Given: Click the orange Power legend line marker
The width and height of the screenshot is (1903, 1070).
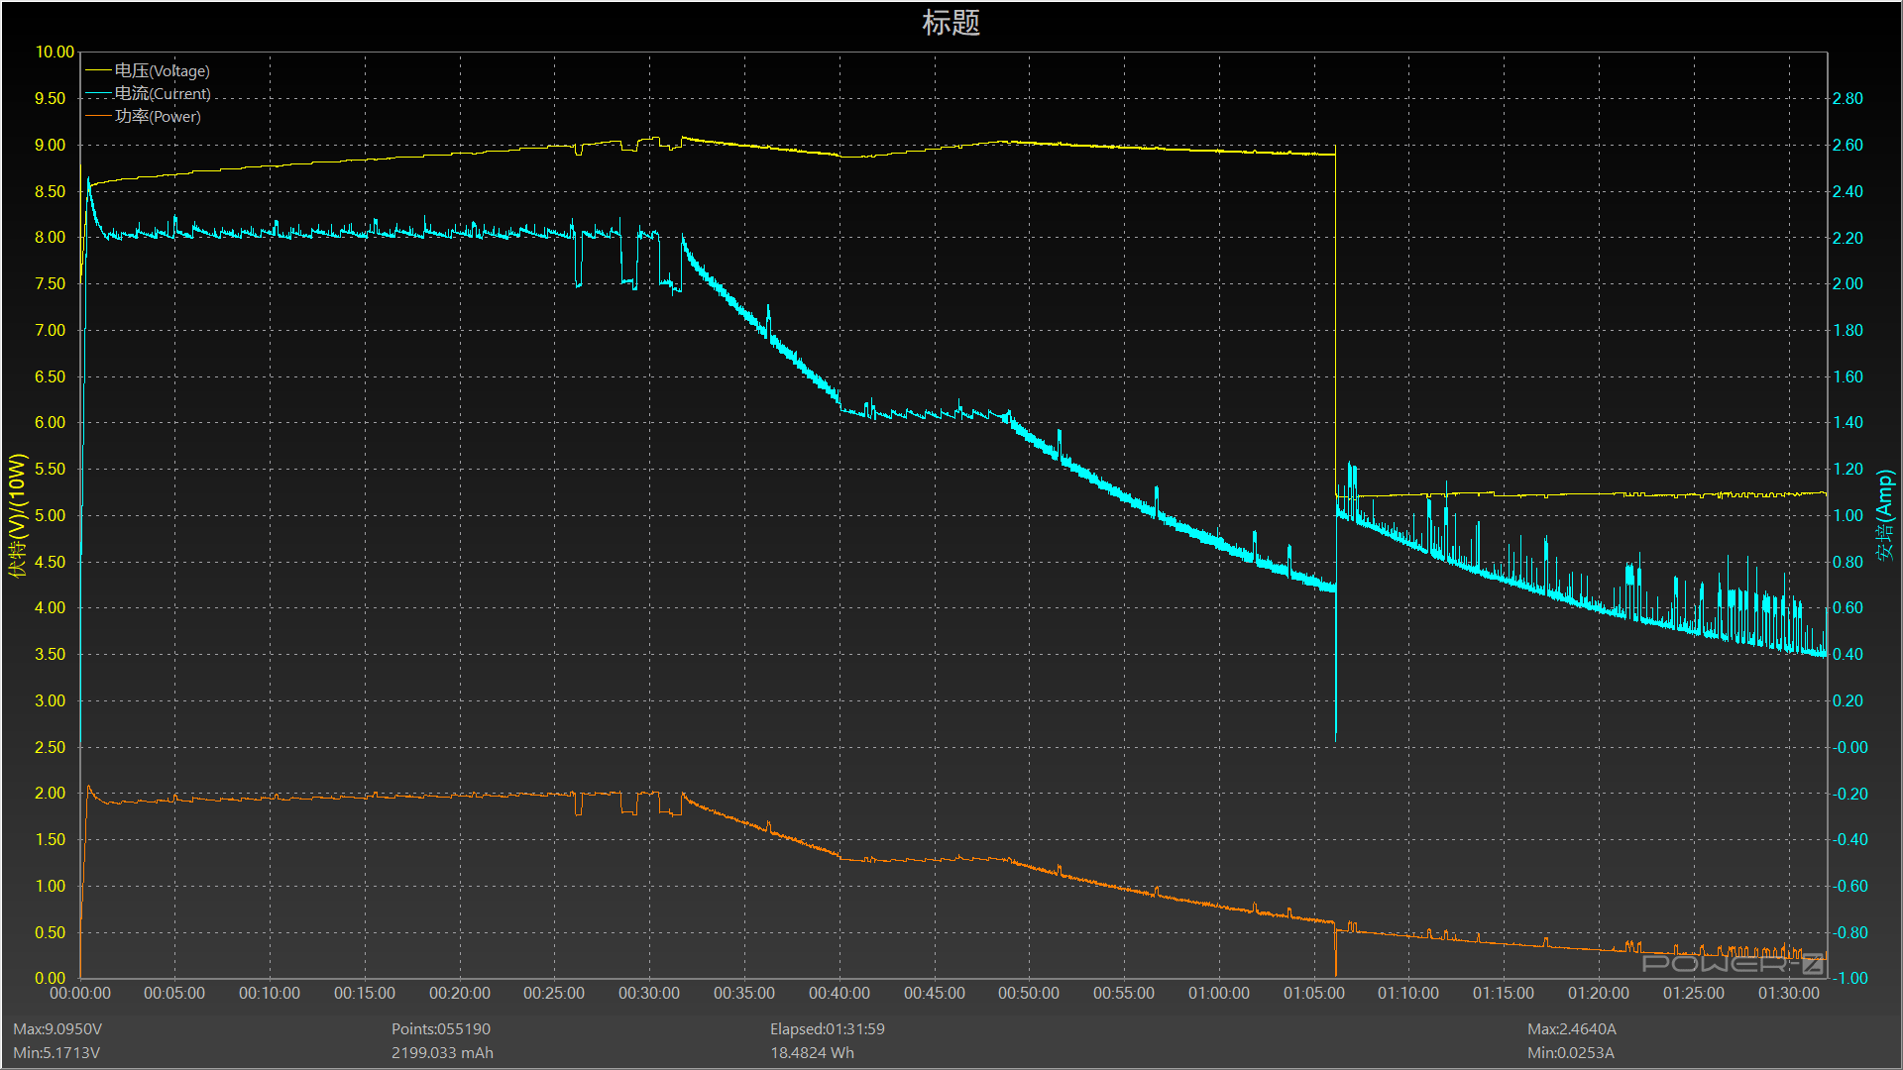Looking at the screenshot, I should click(98, 116).
